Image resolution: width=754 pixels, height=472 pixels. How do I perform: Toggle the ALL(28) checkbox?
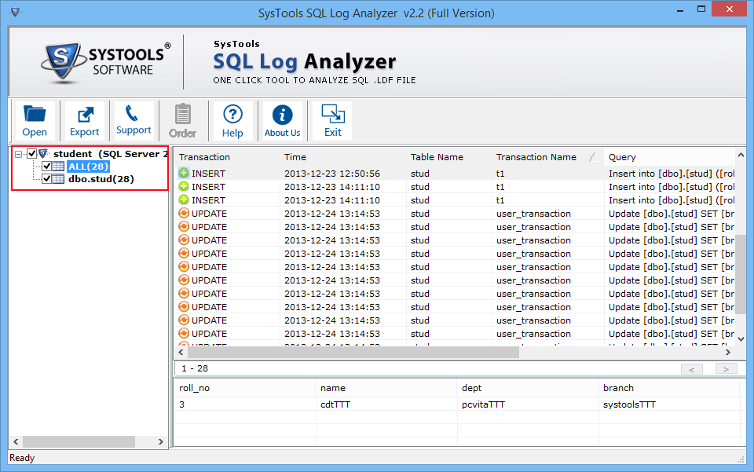(47, 166)
